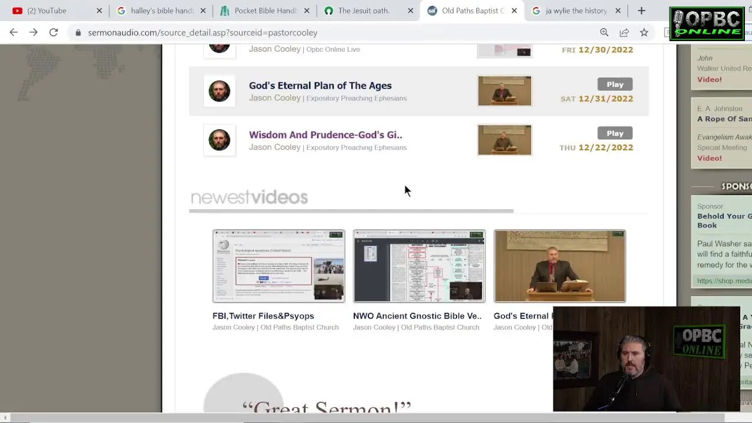Click the FRI 12/30/2022 date
The image size is (752, 423).
click(x=597, y=50)
